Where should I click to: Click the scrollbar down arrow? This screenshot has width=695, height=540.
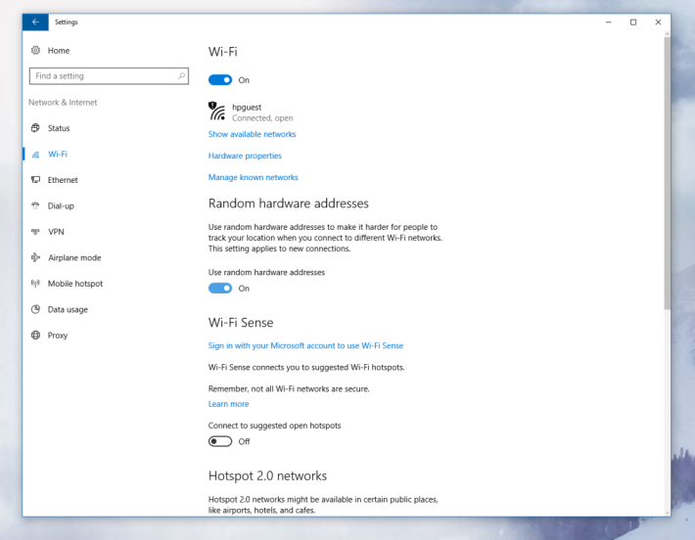[667, 513]
